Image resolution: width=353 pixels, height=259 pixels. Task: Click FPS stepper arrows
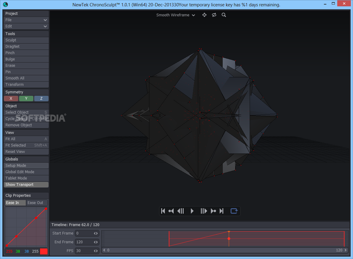pyautogui.click(x=96, y=251)
